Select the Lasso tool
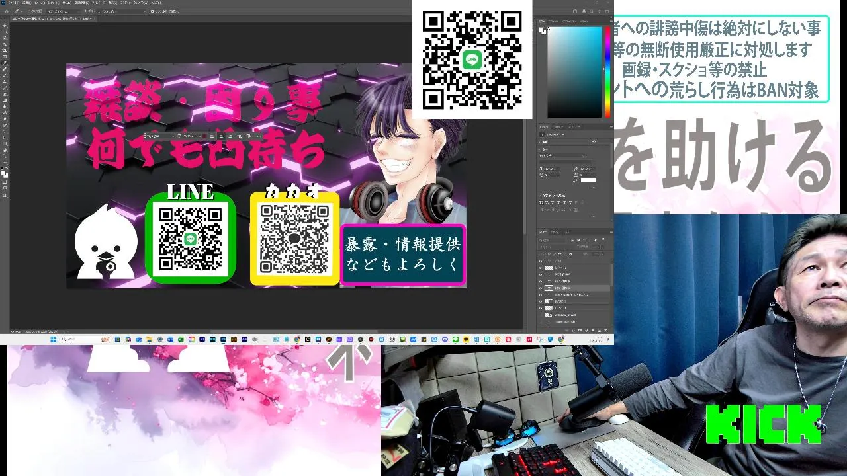The image size is (847, 476). (5, 38)
